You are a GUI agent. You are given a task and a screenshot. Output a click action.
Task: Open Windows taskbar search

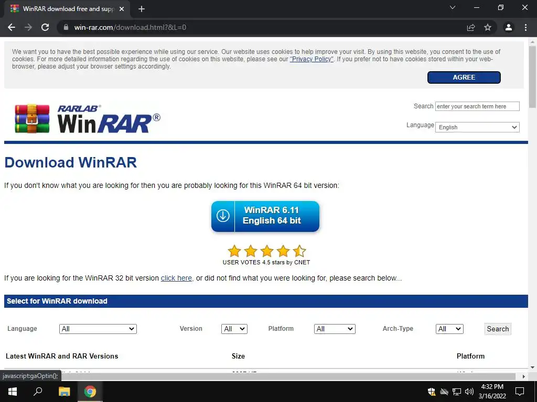coord(38,392)
